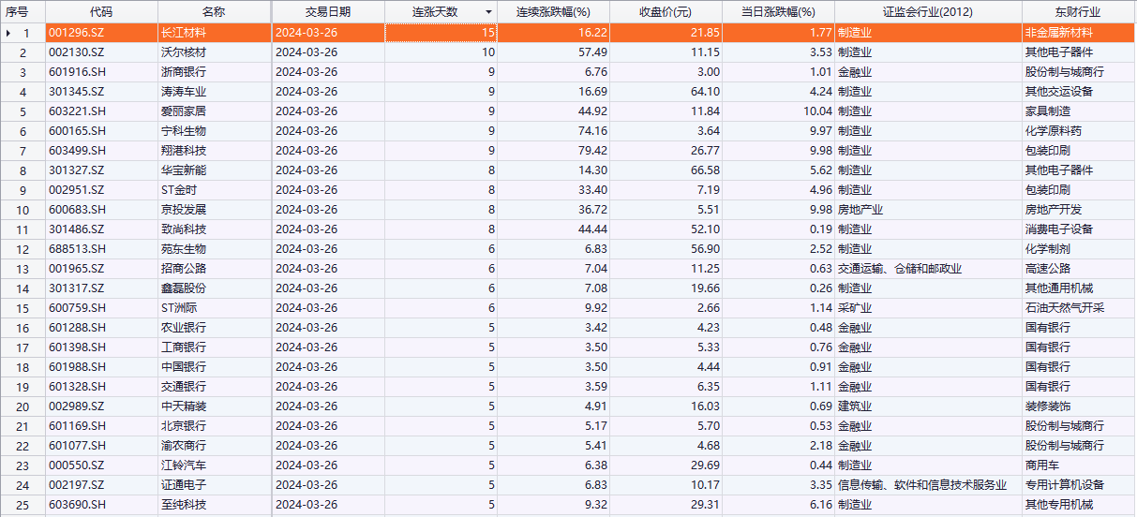
Task: Click the 招商公路 name cell
Action: pos(183,269)
